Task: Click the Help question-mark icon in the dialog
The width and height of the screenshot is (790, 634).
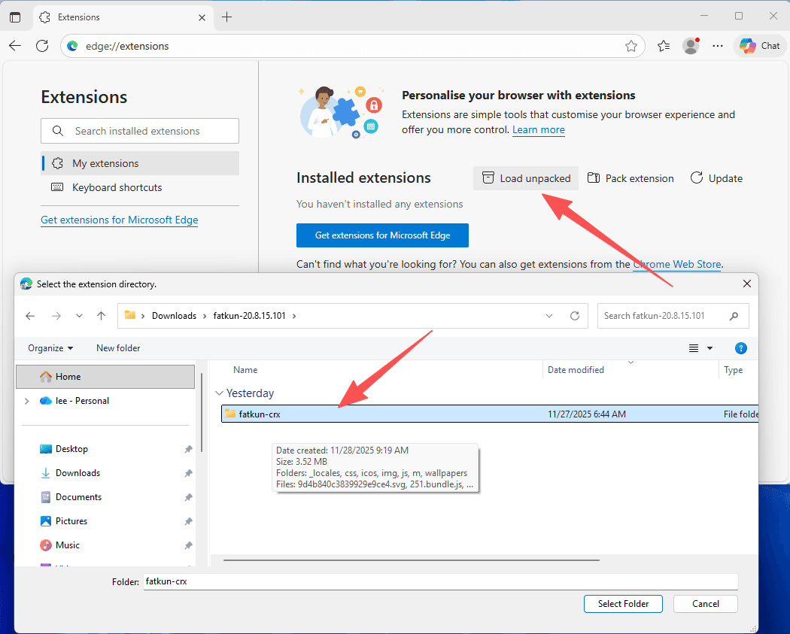Action: point(741,347)
